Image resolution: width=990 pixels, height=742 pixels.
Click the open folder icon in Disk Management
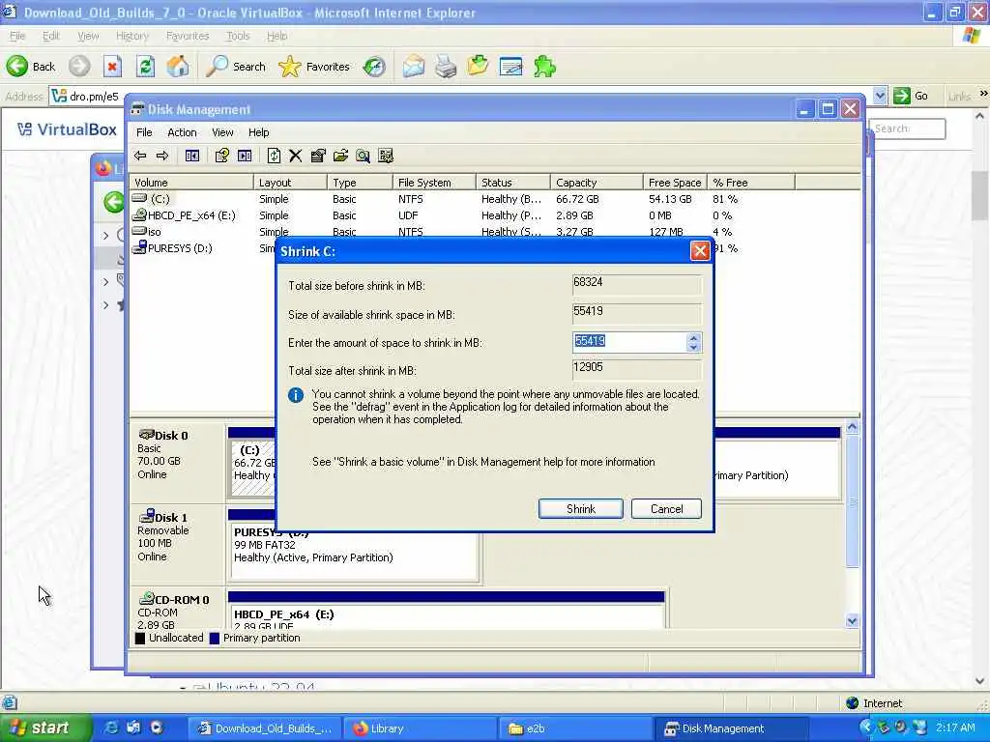click(341, 156)
